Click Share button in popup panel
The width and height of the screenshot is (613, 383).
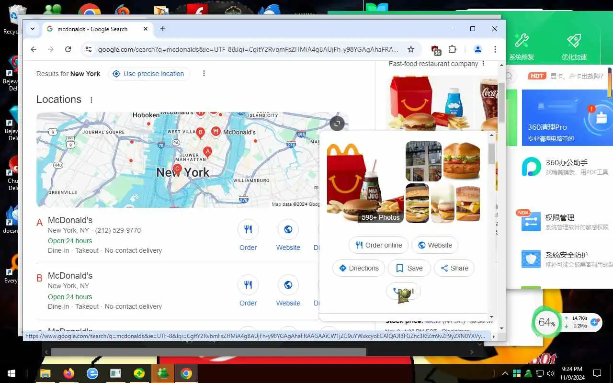(x=454, y=268)
